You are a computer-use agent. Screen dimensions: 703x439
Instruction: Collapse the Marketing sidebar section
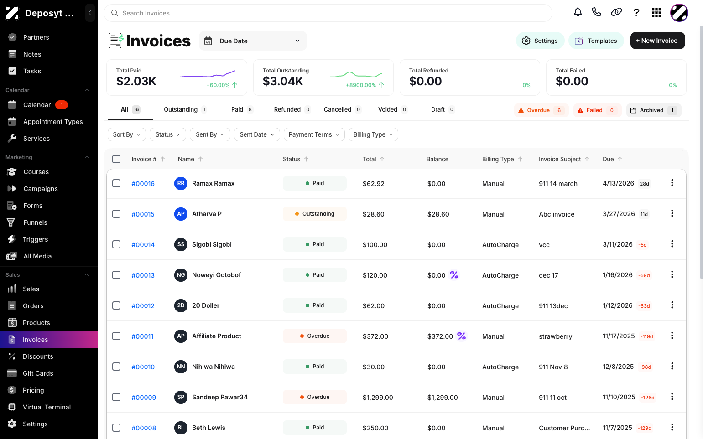point(87,157)
